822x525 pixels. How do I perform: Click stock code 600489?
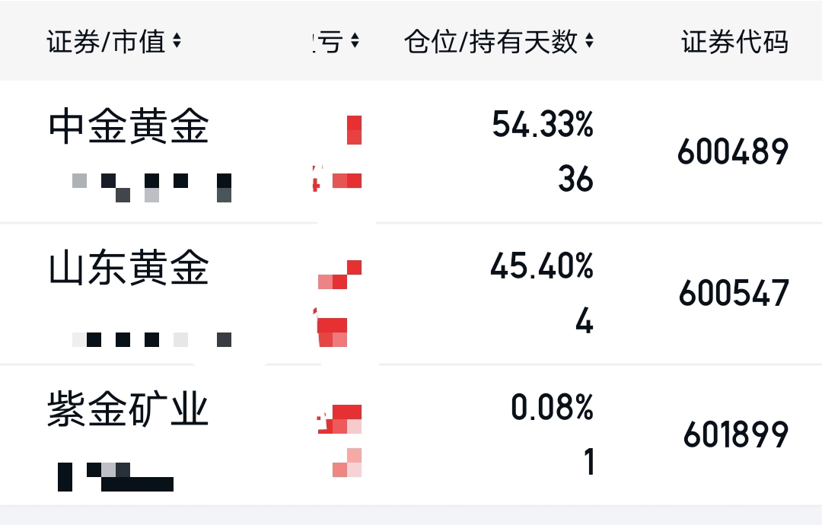[733, 151]
